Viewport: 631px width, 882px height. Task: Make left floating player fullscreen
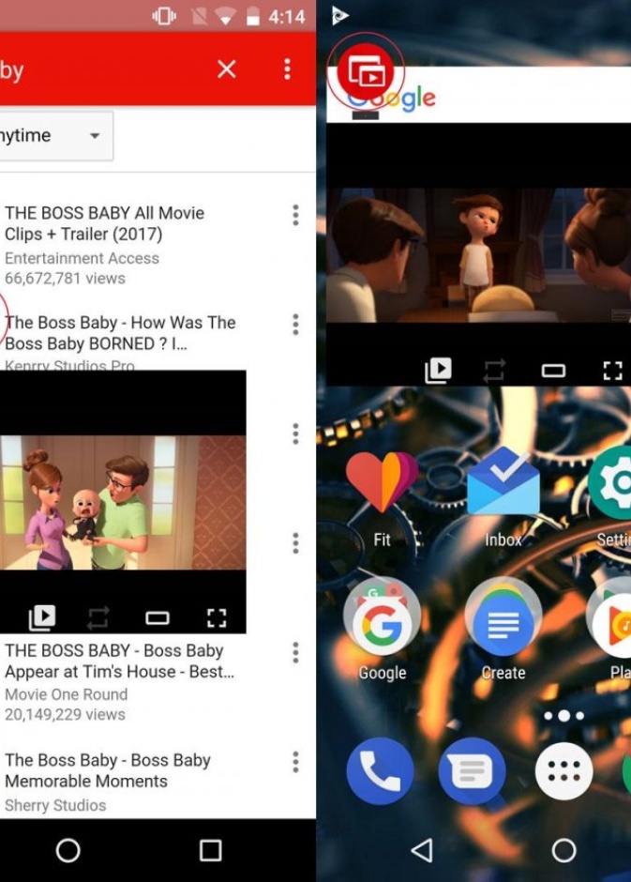pos(217,617)
